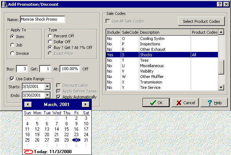Go to previous month in calendar

click(x=28, y=105)
